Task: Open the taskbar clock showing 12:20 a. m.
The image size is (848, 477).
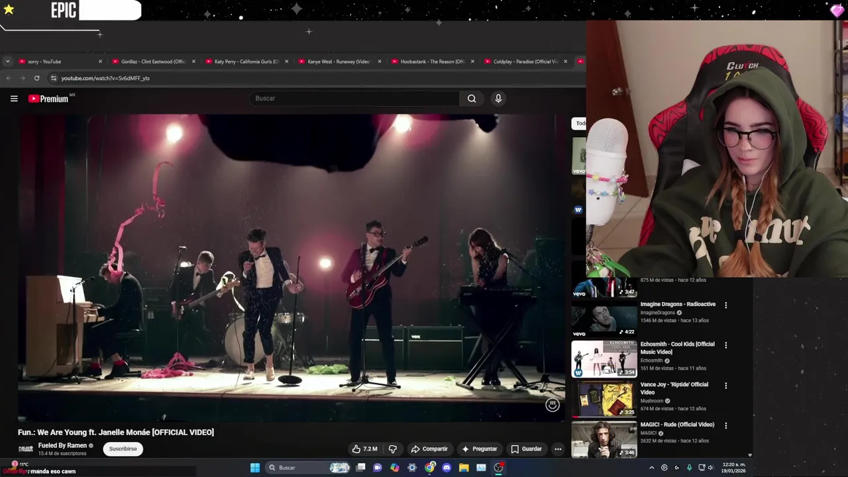Action: click(x=733, y=468)
